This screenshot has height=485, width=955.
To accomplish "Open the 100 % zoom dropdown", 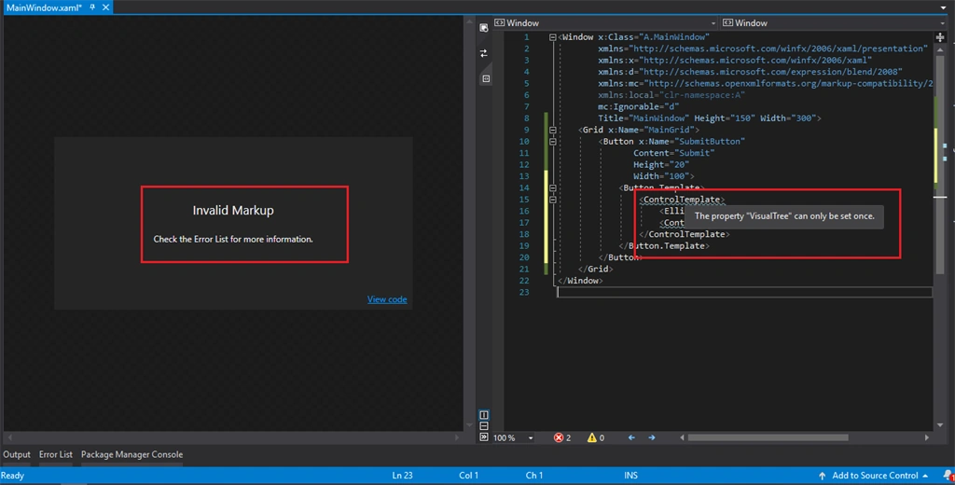I will (513, 437).
